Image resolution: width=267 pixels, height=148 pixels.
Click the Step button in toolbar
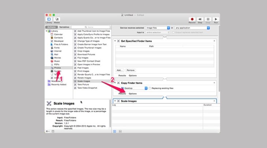click(200, 19)
